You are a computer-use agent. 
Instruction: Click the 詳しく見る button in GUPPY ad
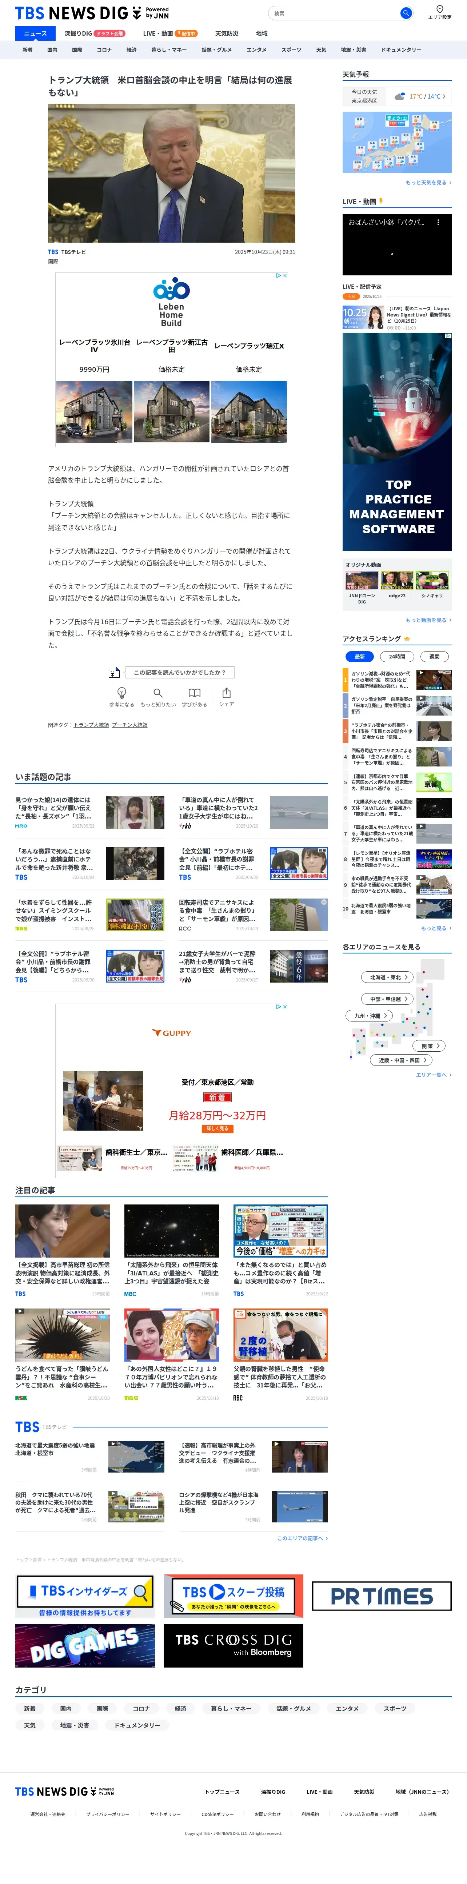(x=217, y=1128)
